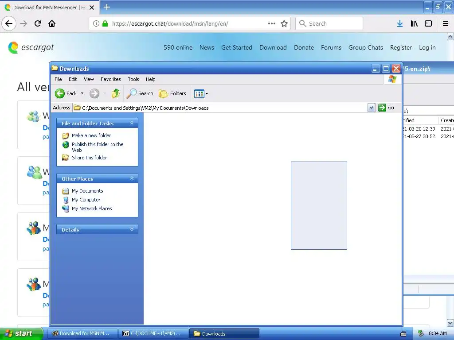
Task: Go to My Network Places
Action: [x=92, y=209]
